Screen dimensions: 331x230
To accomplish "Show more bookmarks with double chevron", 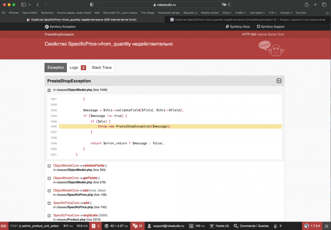I will click(x=327, y=13).
